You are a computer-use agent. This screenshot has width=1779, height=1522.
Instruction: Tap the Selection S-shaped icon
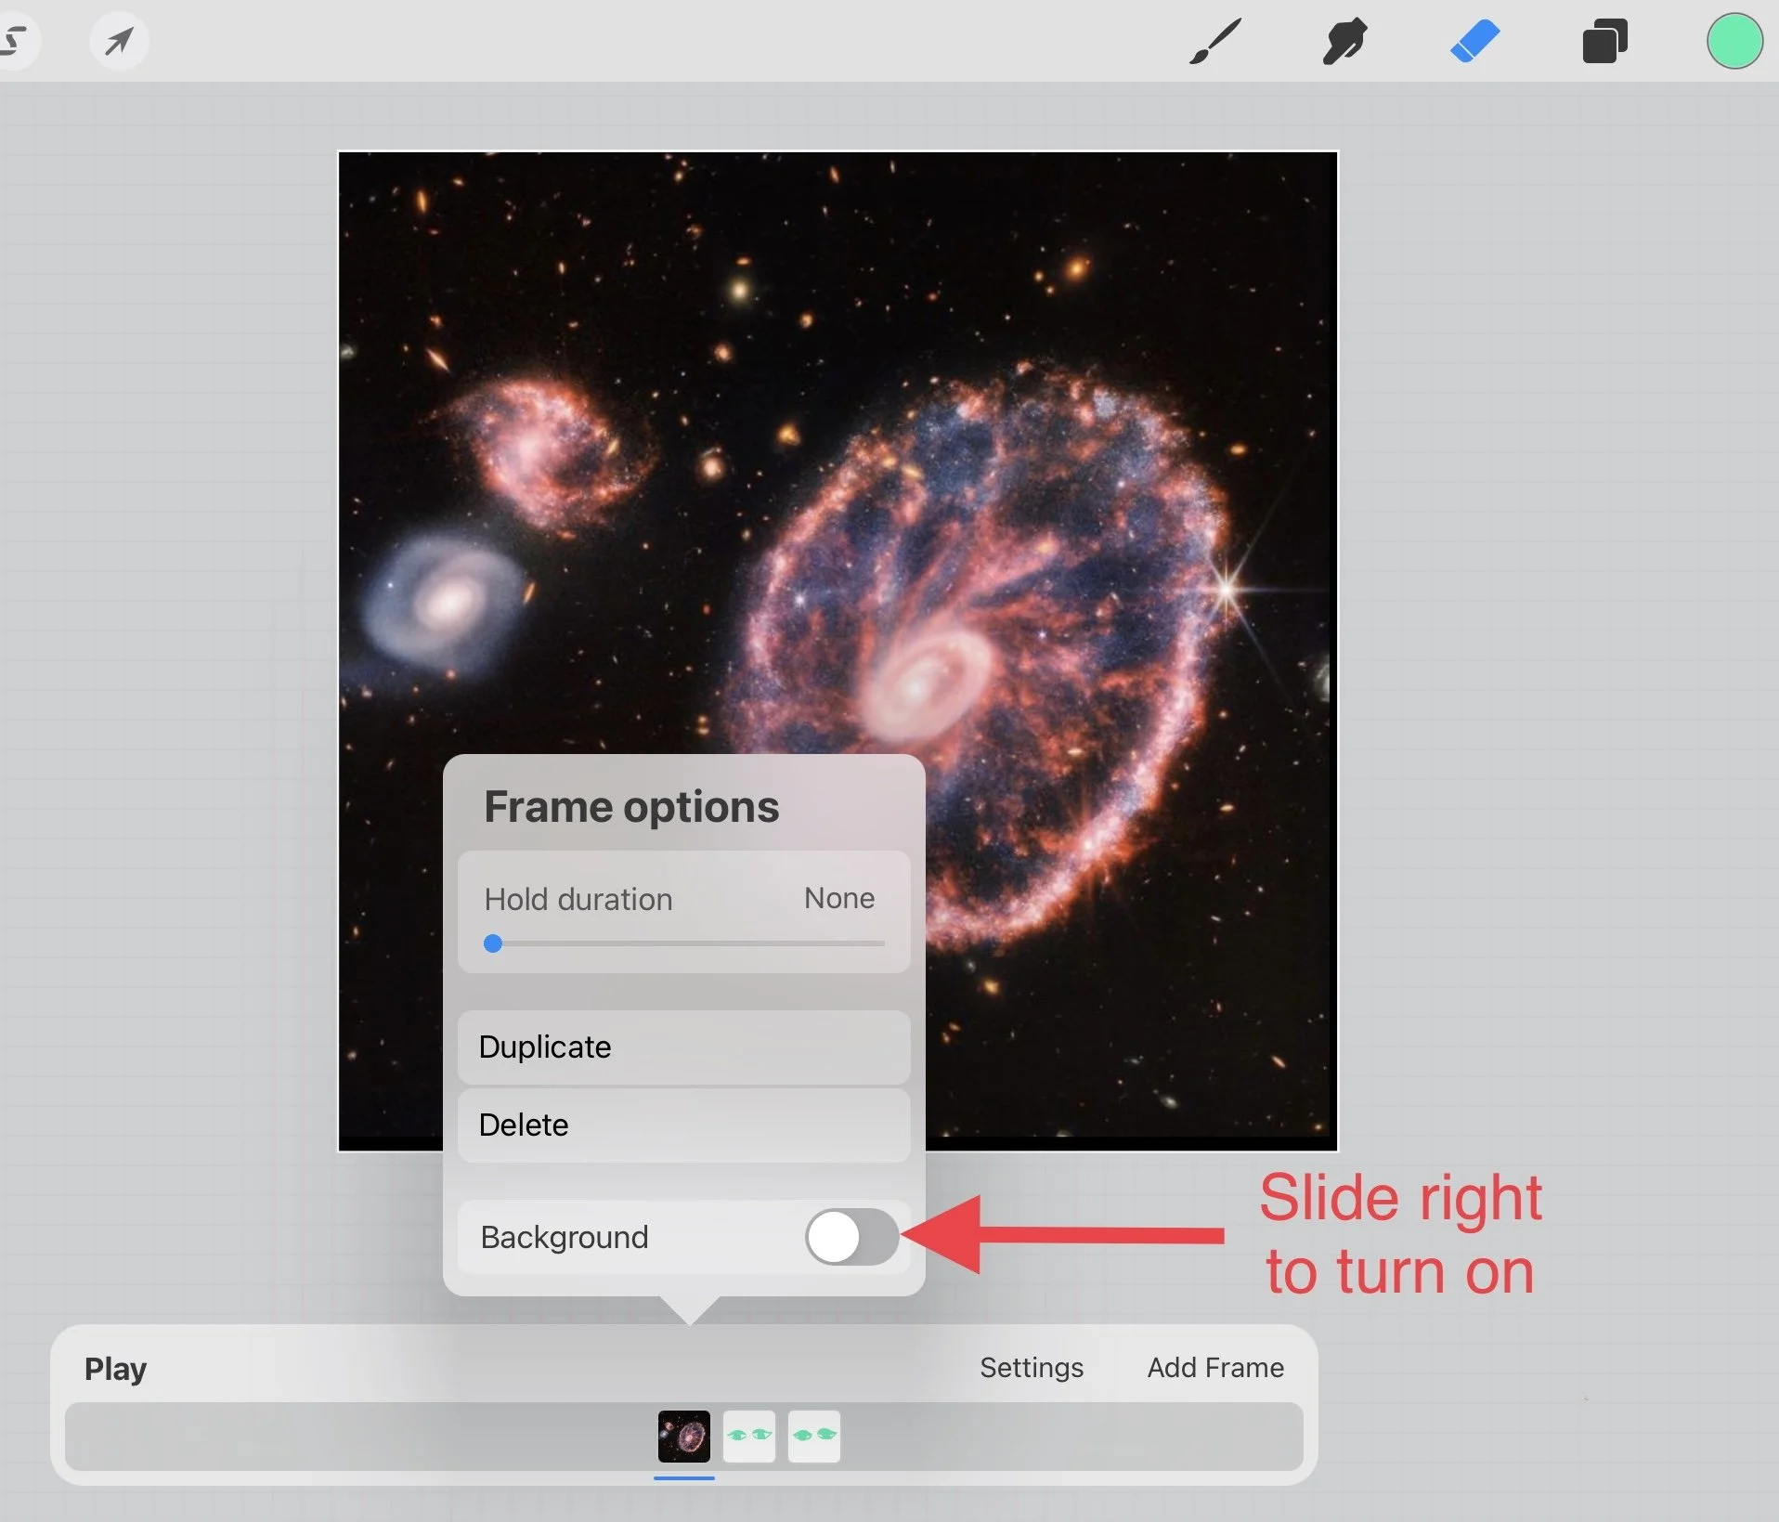13,41
